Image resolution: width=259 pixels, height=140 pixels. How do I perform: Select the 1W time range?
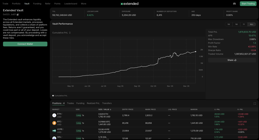[x=229, y=24]
